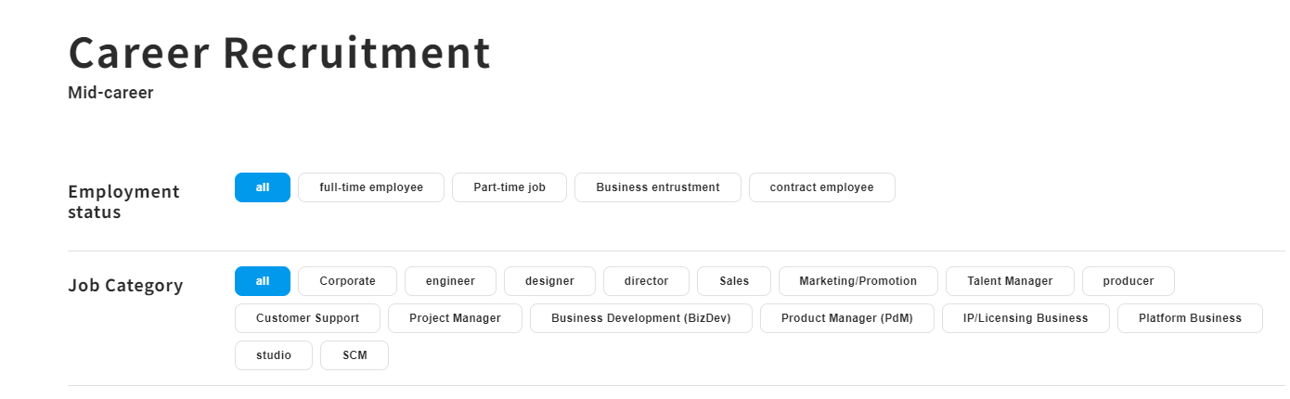Choose the Part-time job filter
Viewport: 1290px width, 399px height.
tap(510, 187)
